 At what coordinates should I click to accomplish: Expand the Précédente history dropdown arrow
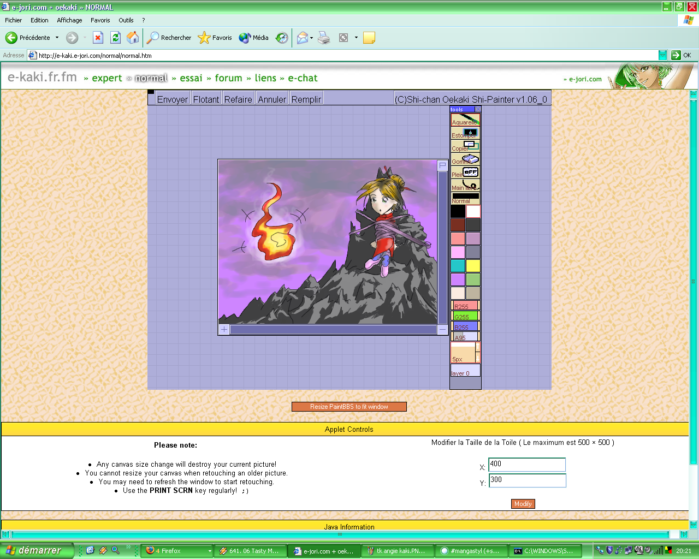click(x=57, y=38)
